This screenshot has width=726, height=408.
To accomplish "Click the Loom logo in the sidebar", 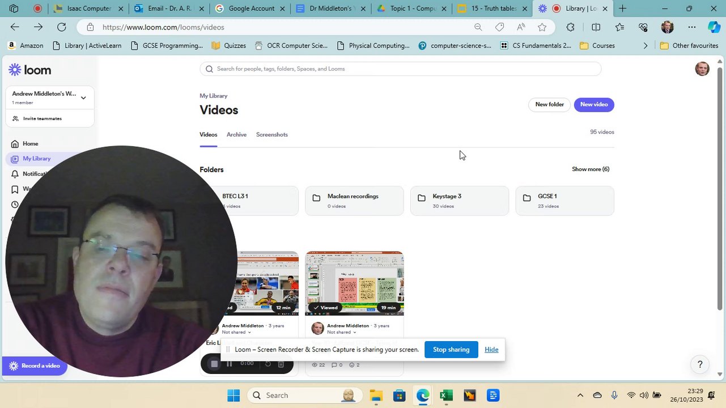I will point(29,70).
